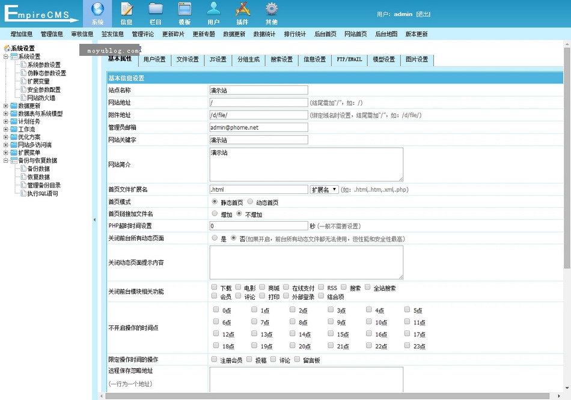The height and width of the screenshot is (400, 571).
Task: Select the 静态首页 radio button
Action: click(x=215, y=202)
